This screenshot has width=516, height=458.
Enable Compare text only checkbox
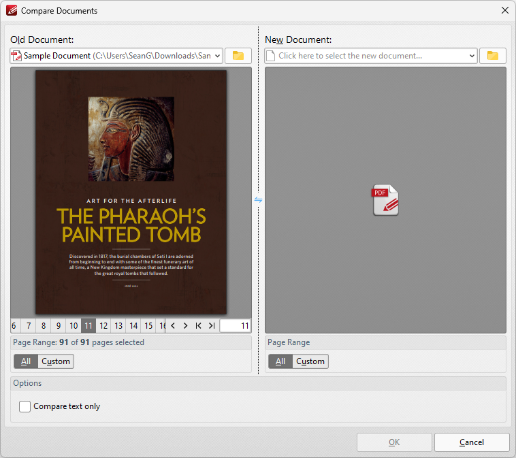pyautogui.click(x=25, y=406)
